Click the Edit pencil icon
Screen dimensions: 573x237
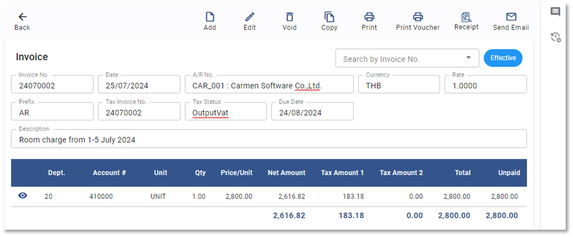[250, 17]
